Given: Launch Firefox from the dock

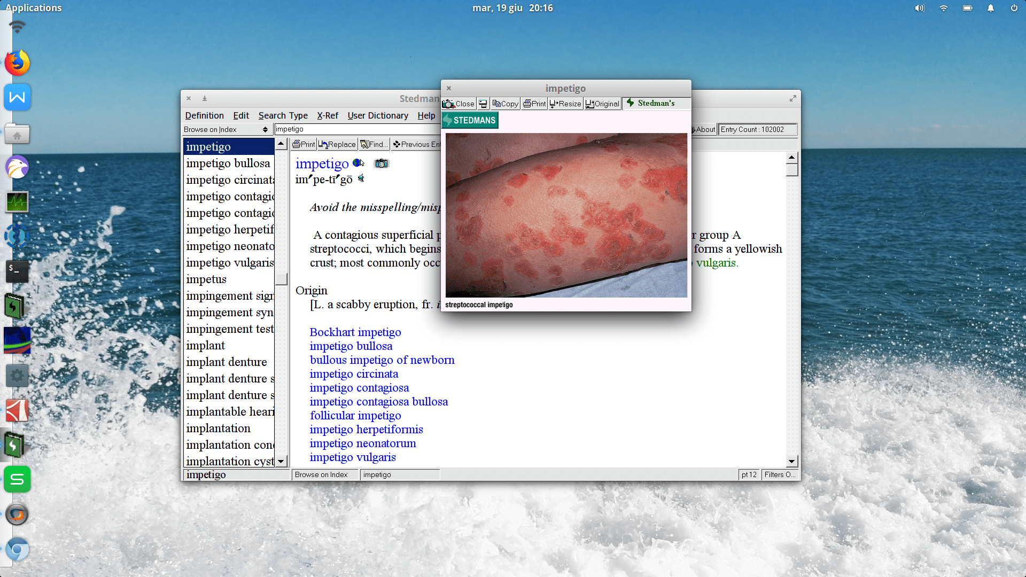Looking at the screenshot, I should (17, 63).
